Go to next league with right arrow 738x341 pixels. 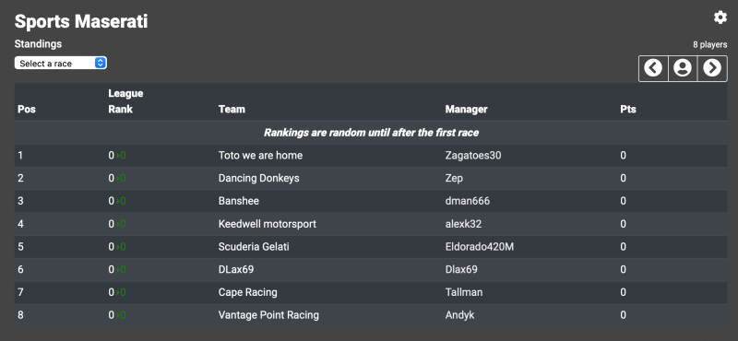712,68
